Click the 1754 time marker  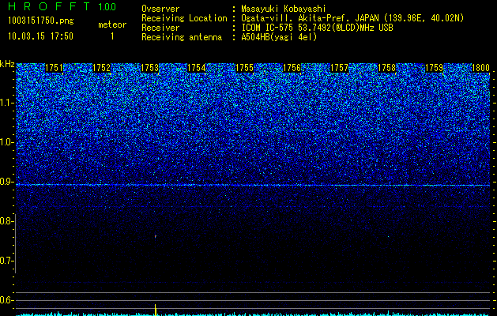pos(197,68)
